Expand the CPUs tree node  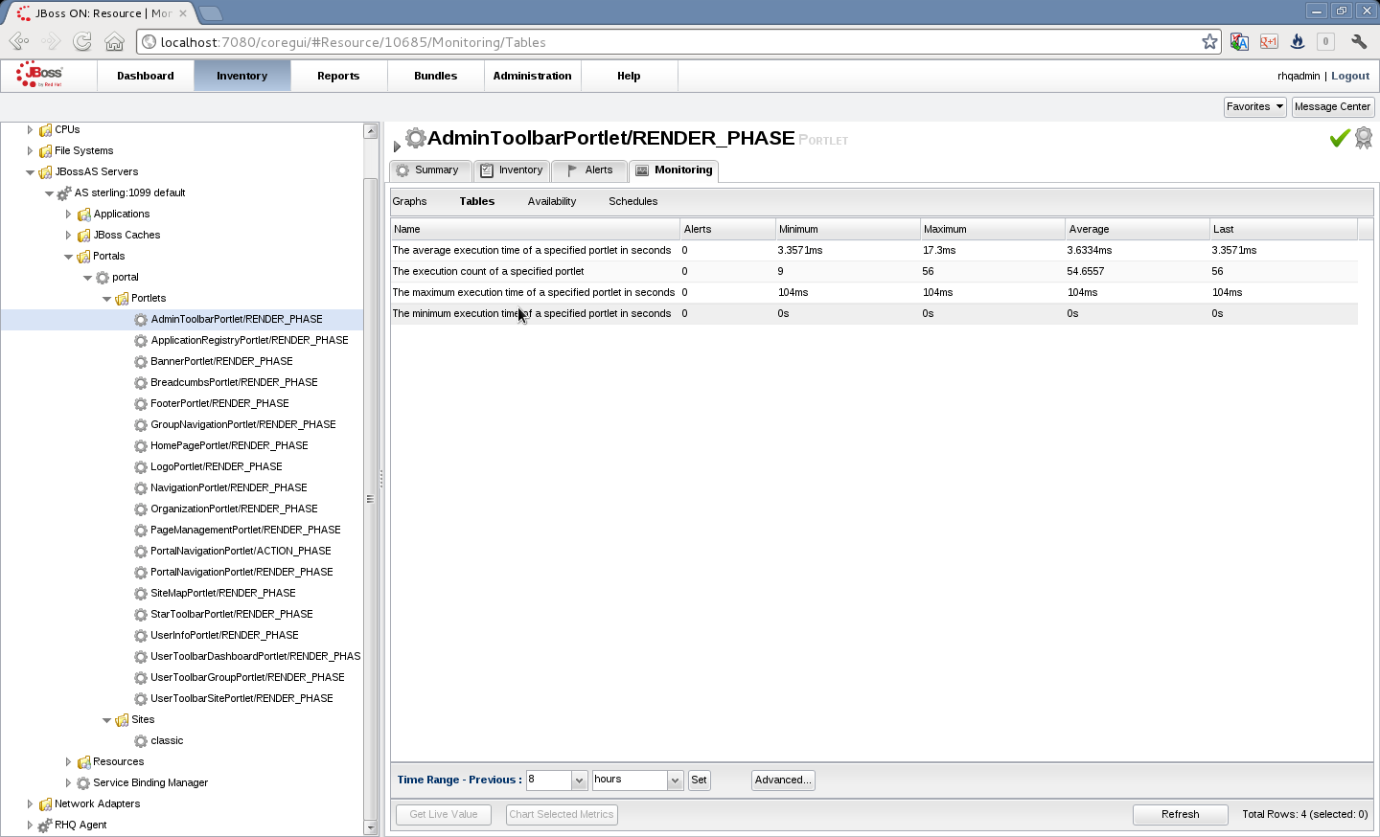click(30, 129)
